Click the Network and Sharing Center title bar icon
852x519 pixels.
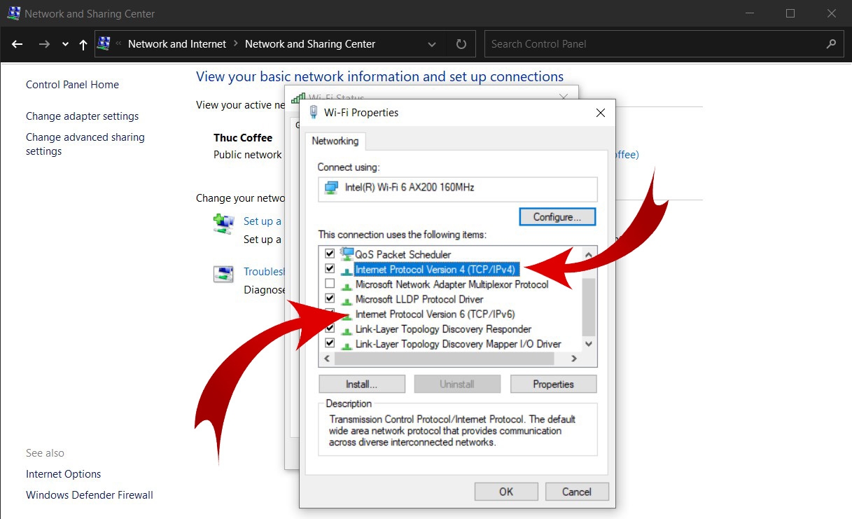pos(13,13)
